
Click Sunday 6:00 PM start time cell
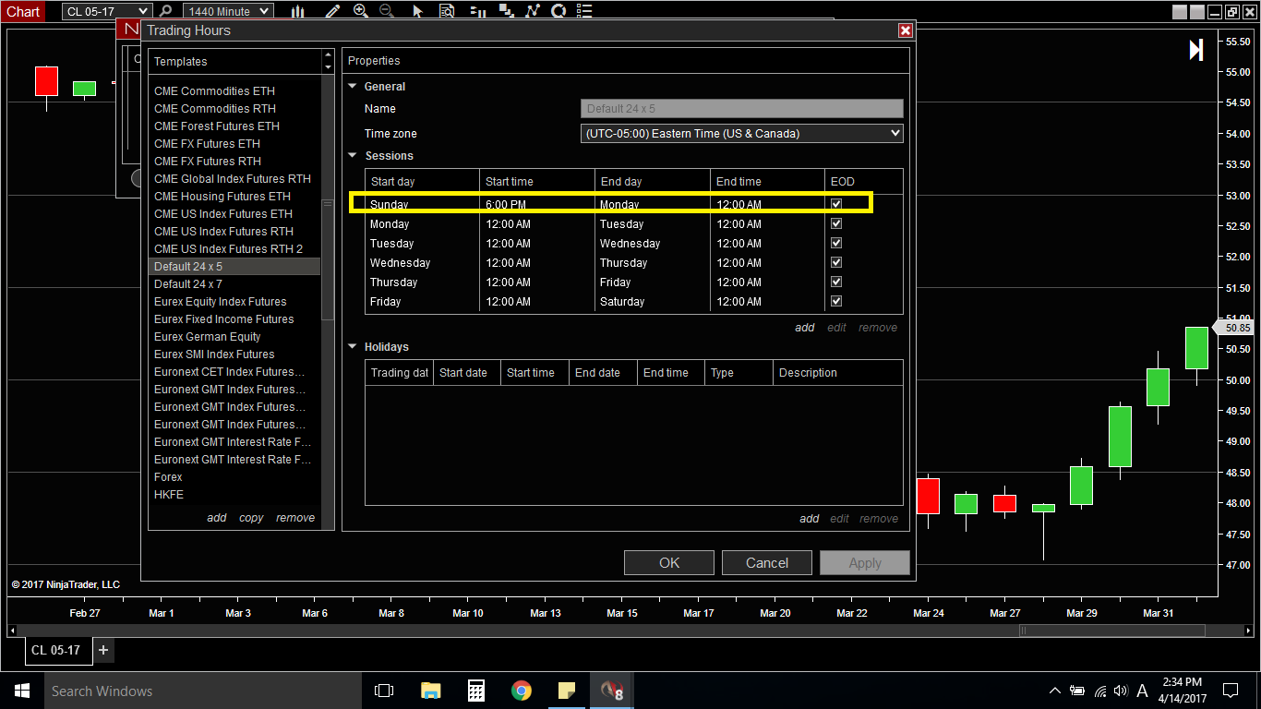click(x=537, y=204)
